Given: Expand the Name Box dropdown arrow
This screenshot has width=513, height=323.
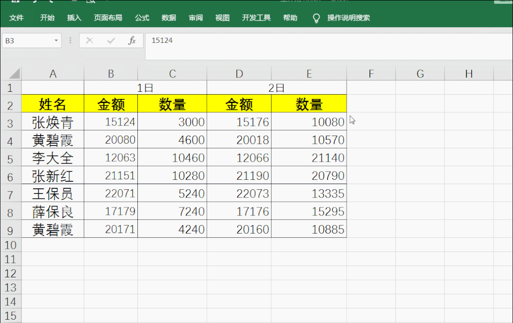Looking at the screenshot, I should click(56, 40).
